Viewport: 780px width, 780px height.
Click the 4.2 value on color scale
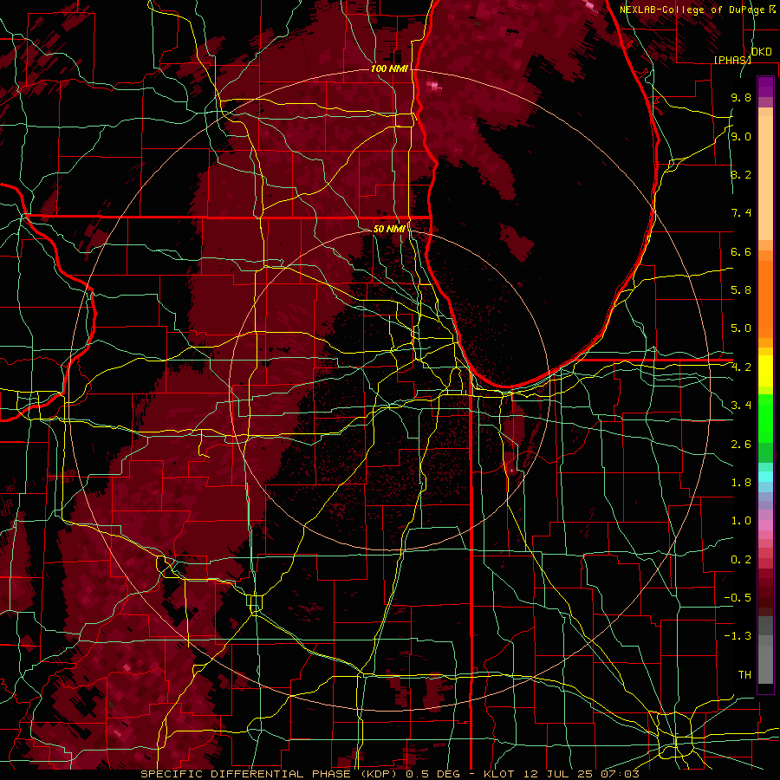(741, 367)
